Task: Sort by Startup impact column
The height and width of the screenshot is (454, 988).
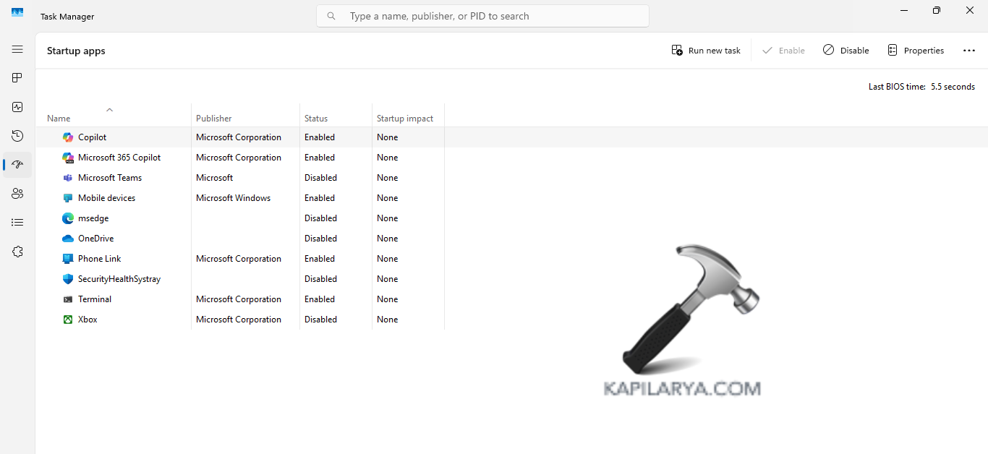Action: pyautogui.click(x=404, y=119)
